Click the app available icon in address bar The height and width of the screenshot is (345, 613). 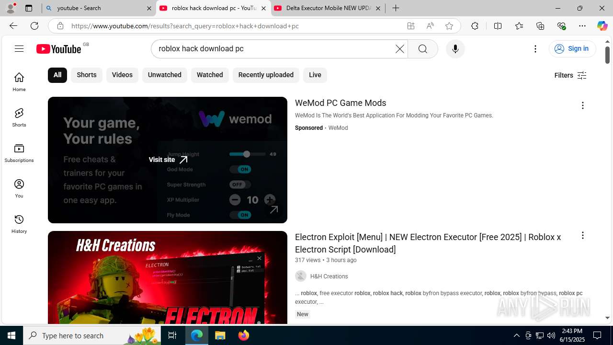pyautogui.click(x=411, y=26)
